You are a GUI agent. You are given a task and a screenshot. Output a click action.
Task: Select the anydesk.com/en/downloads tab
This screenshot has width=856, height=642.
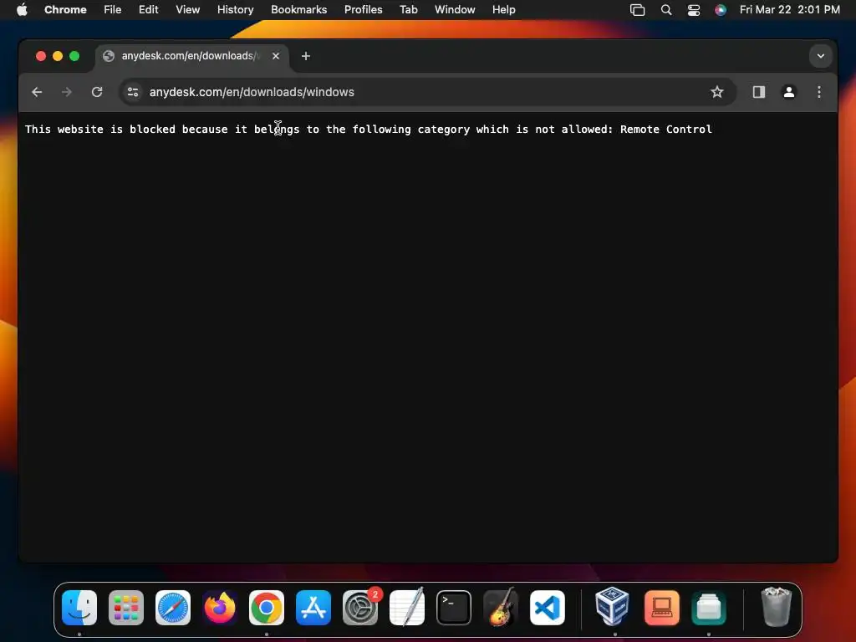click(x=191, y=56)
